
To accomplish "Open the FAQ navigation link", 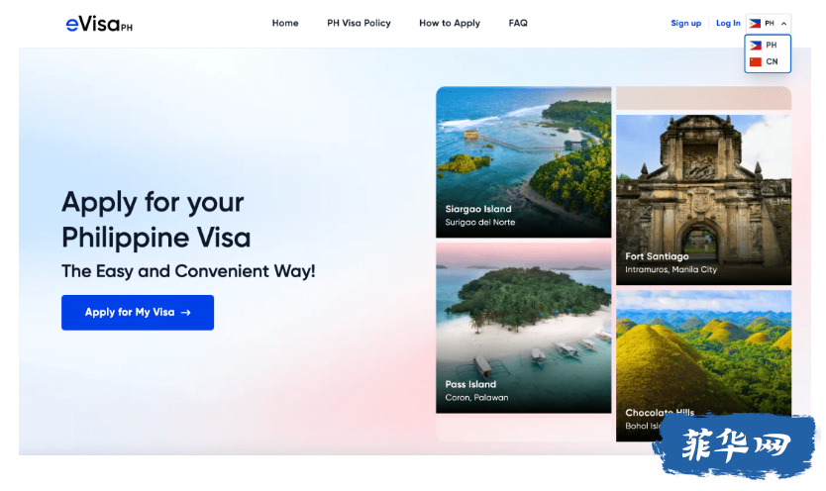I will point(518,23).
